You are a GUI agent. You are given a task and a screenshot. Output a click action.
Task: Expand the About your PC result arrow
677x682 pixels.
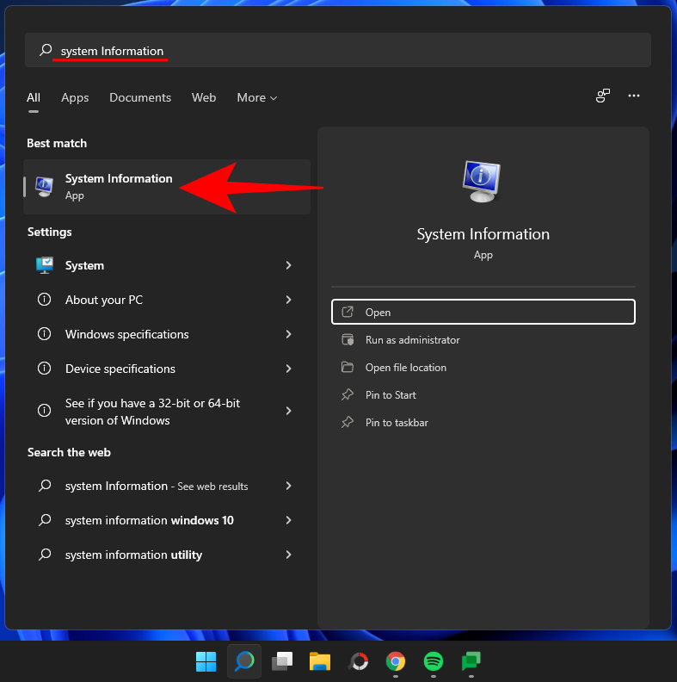coord(289,300)
